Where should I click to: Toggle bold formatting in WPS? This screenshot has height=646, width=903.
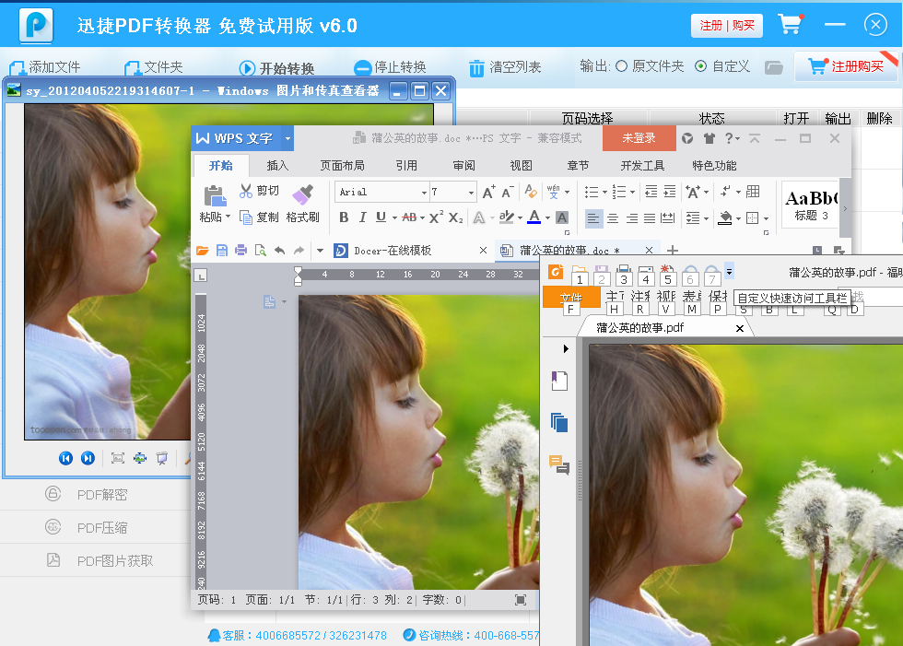(344, 217)
